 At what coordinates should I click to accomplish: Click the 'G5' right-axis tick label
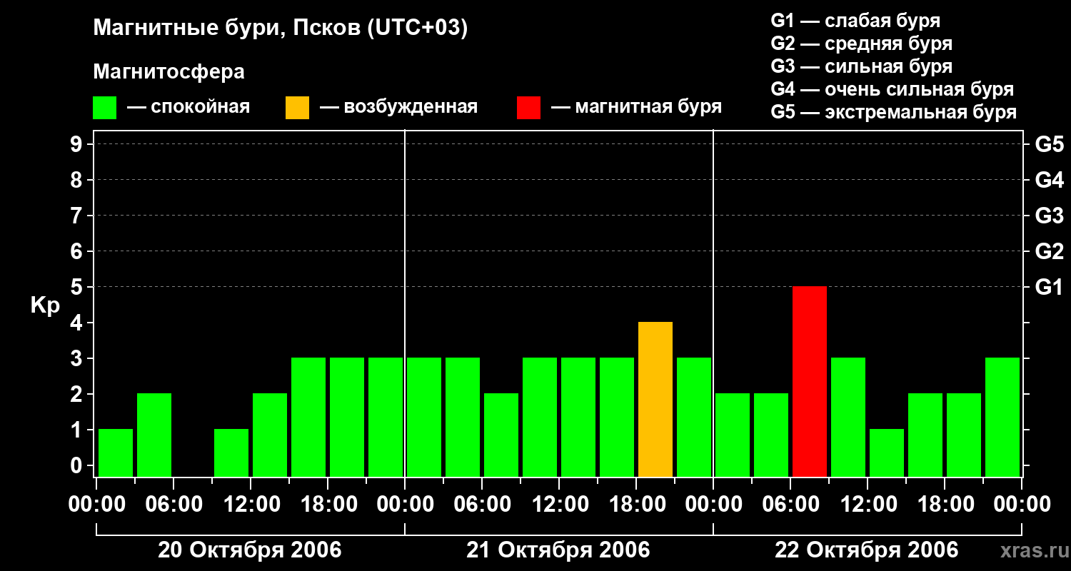pos(1049,144)
